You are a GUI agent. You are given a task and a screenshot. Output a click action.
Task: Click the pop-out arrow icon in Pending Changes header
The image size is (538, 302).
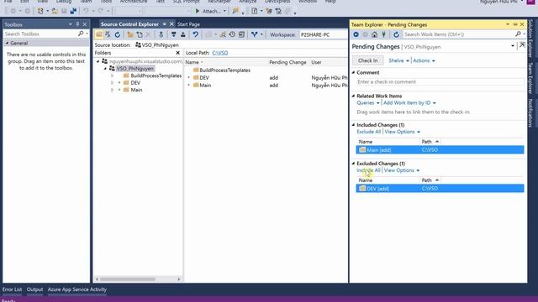(522, 45)
